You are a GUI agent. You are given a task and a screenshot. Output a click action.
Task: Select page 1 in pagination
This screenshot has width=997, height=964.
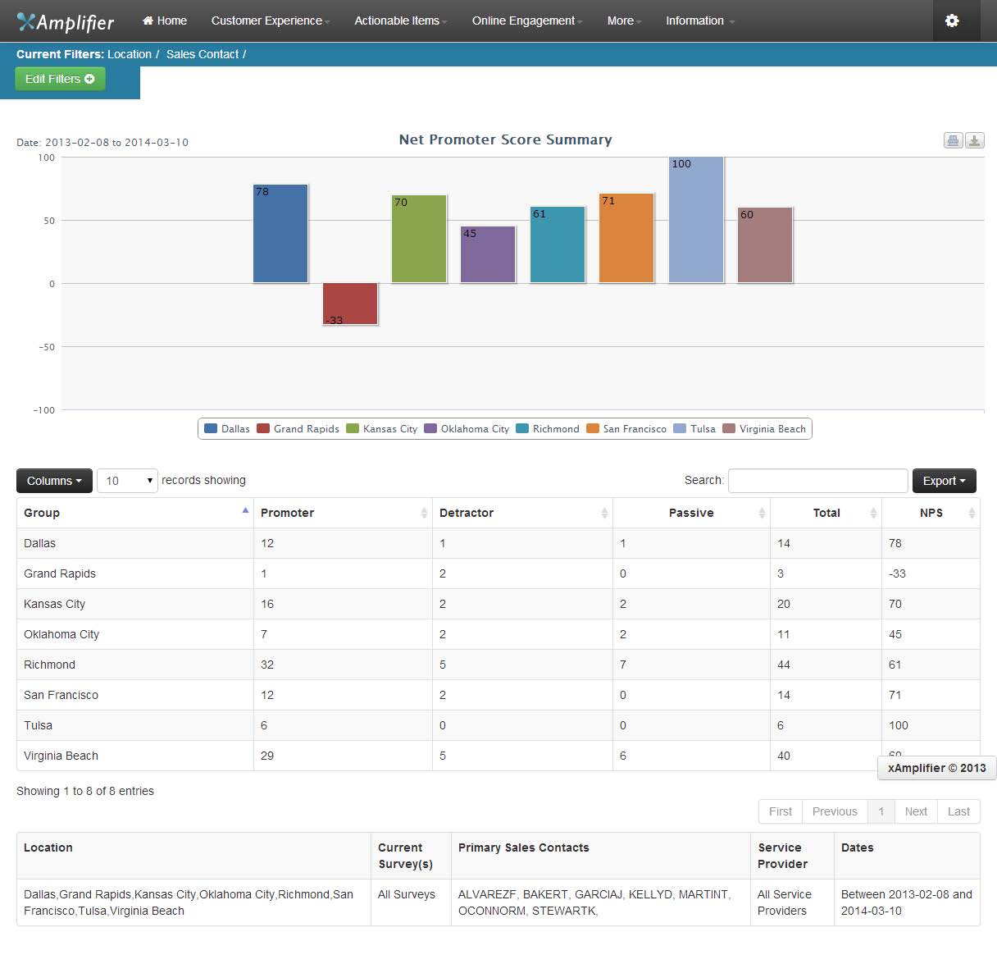click(881, 811)
